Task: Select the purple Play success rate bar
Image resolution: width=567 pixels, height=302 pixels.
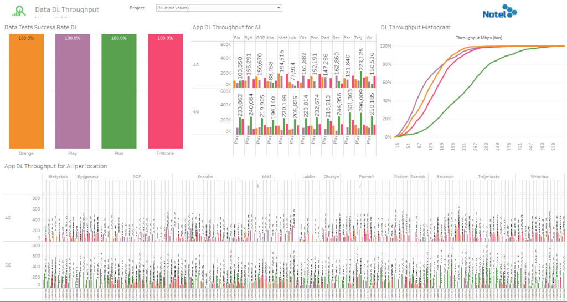Action: click(x=73, y=91)
